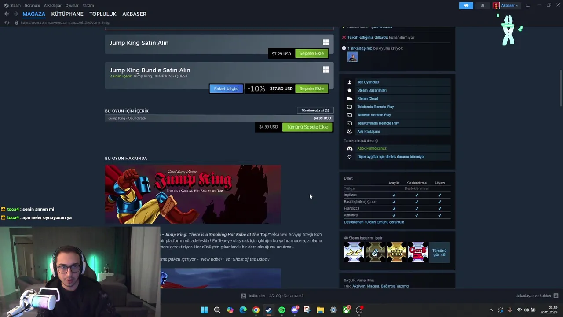Image resolution: width=563 pixels, height=317 pixels.
Task: Open the Görünüm menu
Action: click(x=32, y=5)
